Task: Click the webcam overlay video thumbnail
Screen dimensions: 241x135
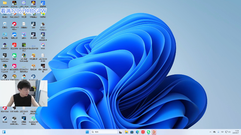Action: [x=24, y=93]
